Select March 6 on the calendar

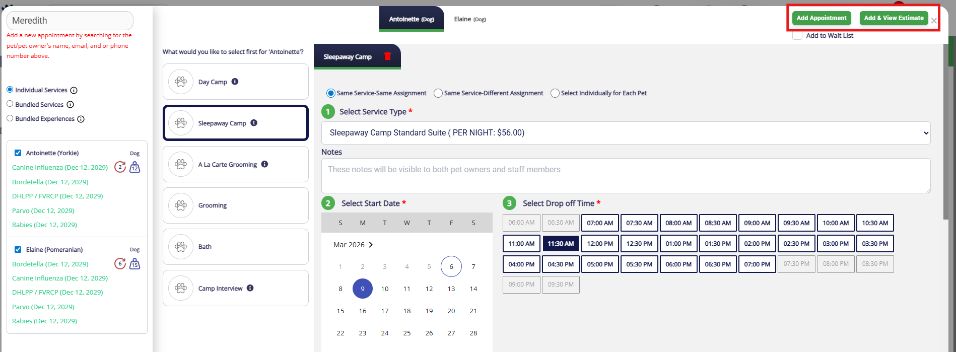pos(451,266)
